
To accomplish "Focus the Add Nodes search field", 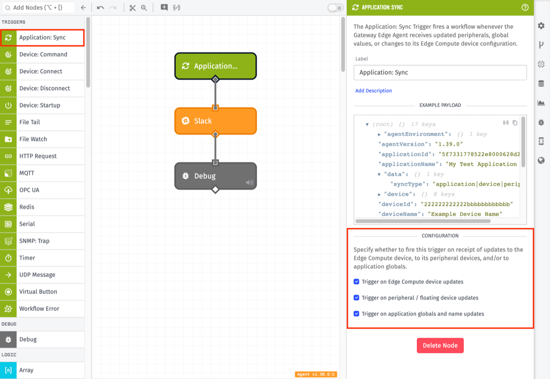I will point(38,8).
